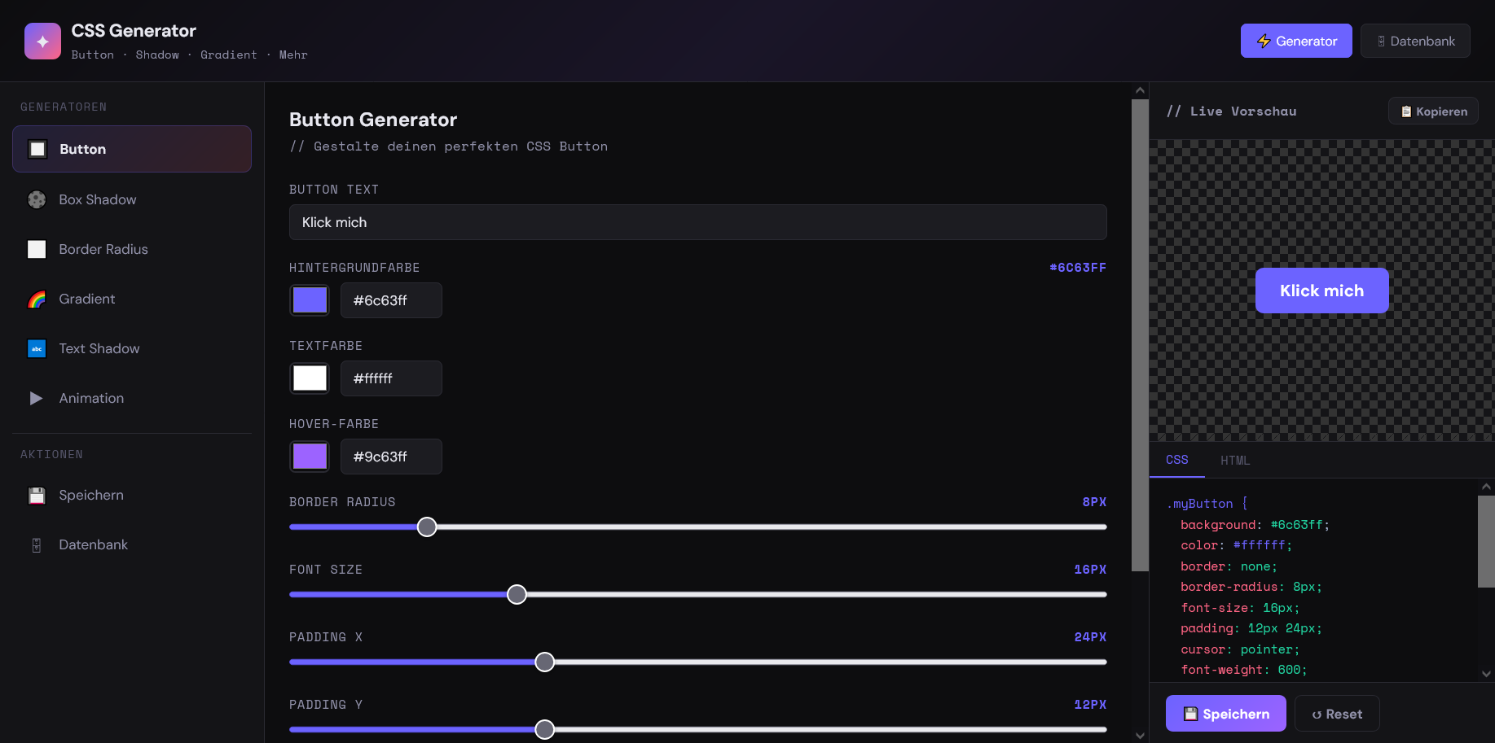Open the Hintergrundfarbe color picker swatch
Viewport: 1495px width, 743px height.
[x=310, y=299]
